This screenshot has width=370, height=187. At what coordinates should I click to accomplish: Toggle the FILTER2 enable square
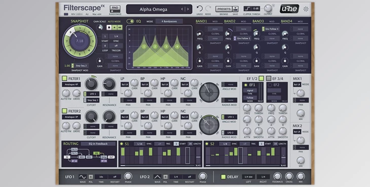coord(64,111)
